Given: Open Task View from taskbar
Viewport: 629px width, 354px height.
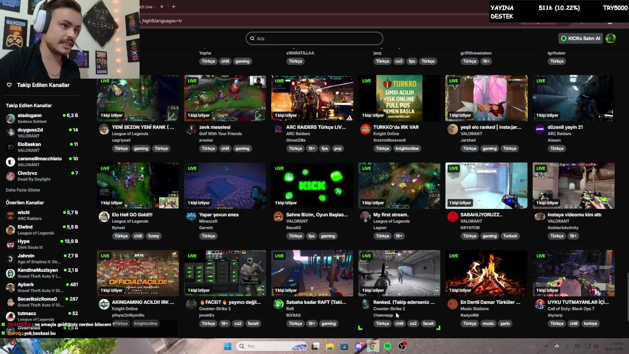Looking at the screenshot, I should pyautogui.click(x=315, y=346).
